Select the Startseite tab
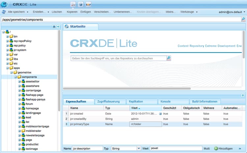The width and height of the screenshot is (247, 153). 80,27
